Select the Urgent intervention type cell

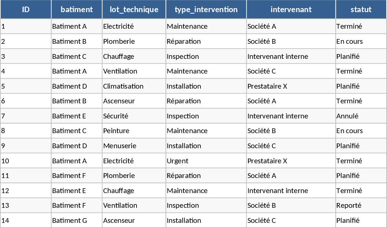178,161
